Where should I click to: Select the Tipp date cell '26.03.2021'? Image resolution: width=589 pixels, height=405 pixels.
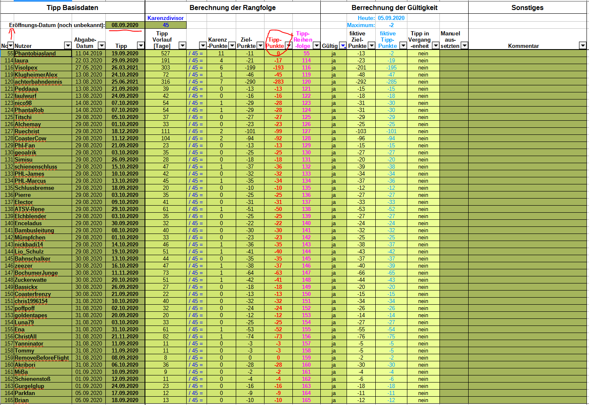click(x=125, y=67)
